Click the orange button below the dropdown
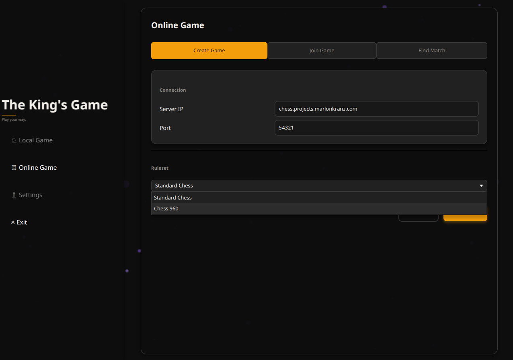 click(465, 218)
